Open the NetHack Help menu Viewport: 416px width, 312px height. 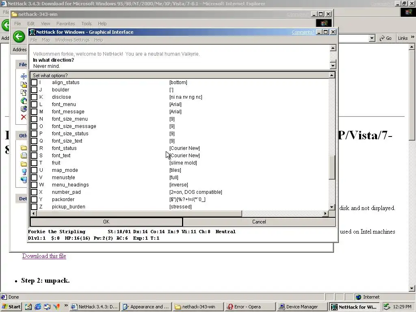click(98, 40)
